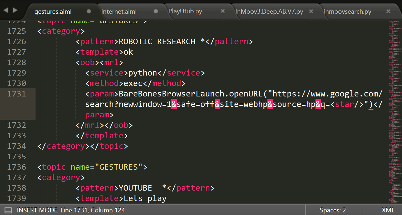Click line number 1725 in the gutter
This screenshot has height=215, width=402.
point(17,31)
